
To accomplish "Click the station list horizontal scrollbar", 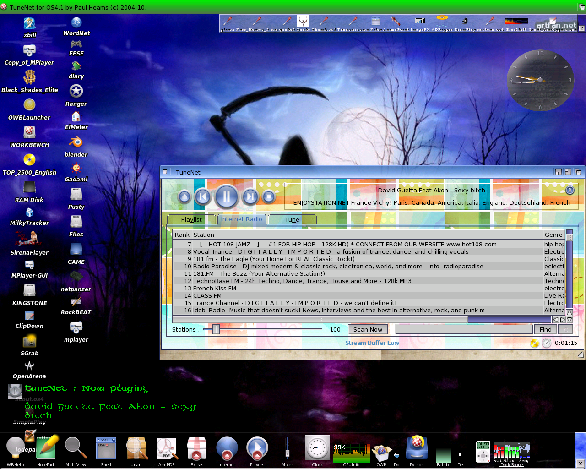I will pyautogui.click(x=362, y=319).
